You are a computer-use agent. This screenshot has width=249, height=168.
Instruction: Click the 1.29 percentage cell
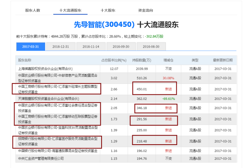click(114, 141)
